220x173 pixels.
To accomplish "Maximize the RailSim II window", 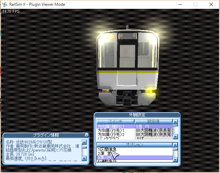I will coord(195,4).
